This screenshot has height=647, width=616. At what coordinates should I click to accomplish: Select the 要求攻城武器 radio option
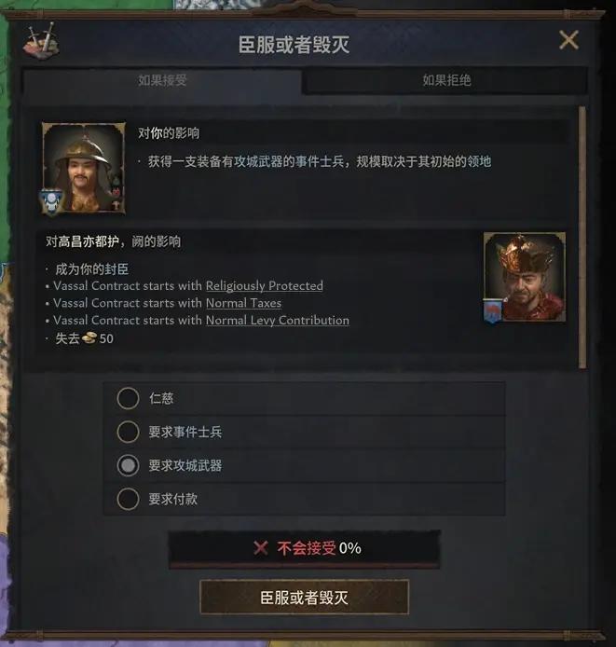pyautogui.click(x=128, y=465)
